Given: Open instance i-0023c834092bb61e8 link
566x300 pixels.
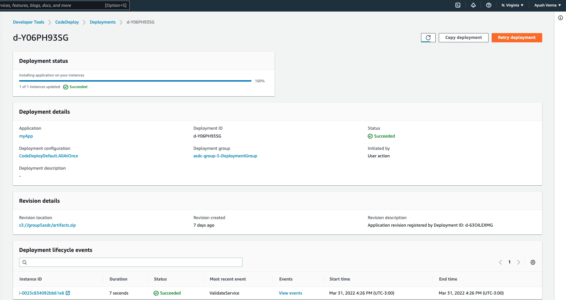Looking at the screenshot, I should coord(42,293).
